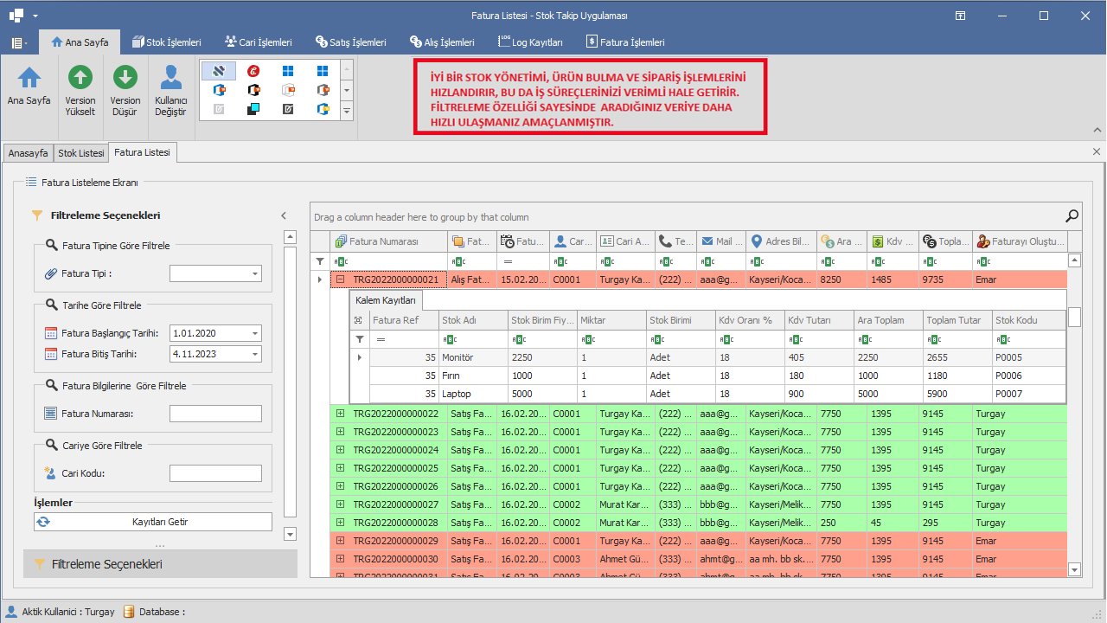The width and height of the screenshot is (1107, 623).
Task: Click the Kayıtları Getir button
Action: tap(153, 522)
